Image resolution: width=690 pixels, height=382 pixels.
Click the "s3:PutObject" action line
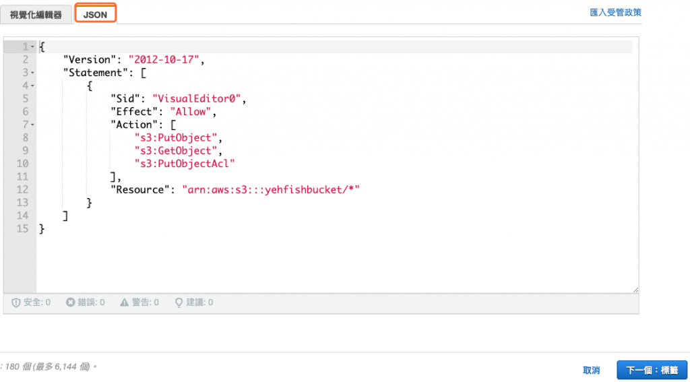click(x=176, y=137)
